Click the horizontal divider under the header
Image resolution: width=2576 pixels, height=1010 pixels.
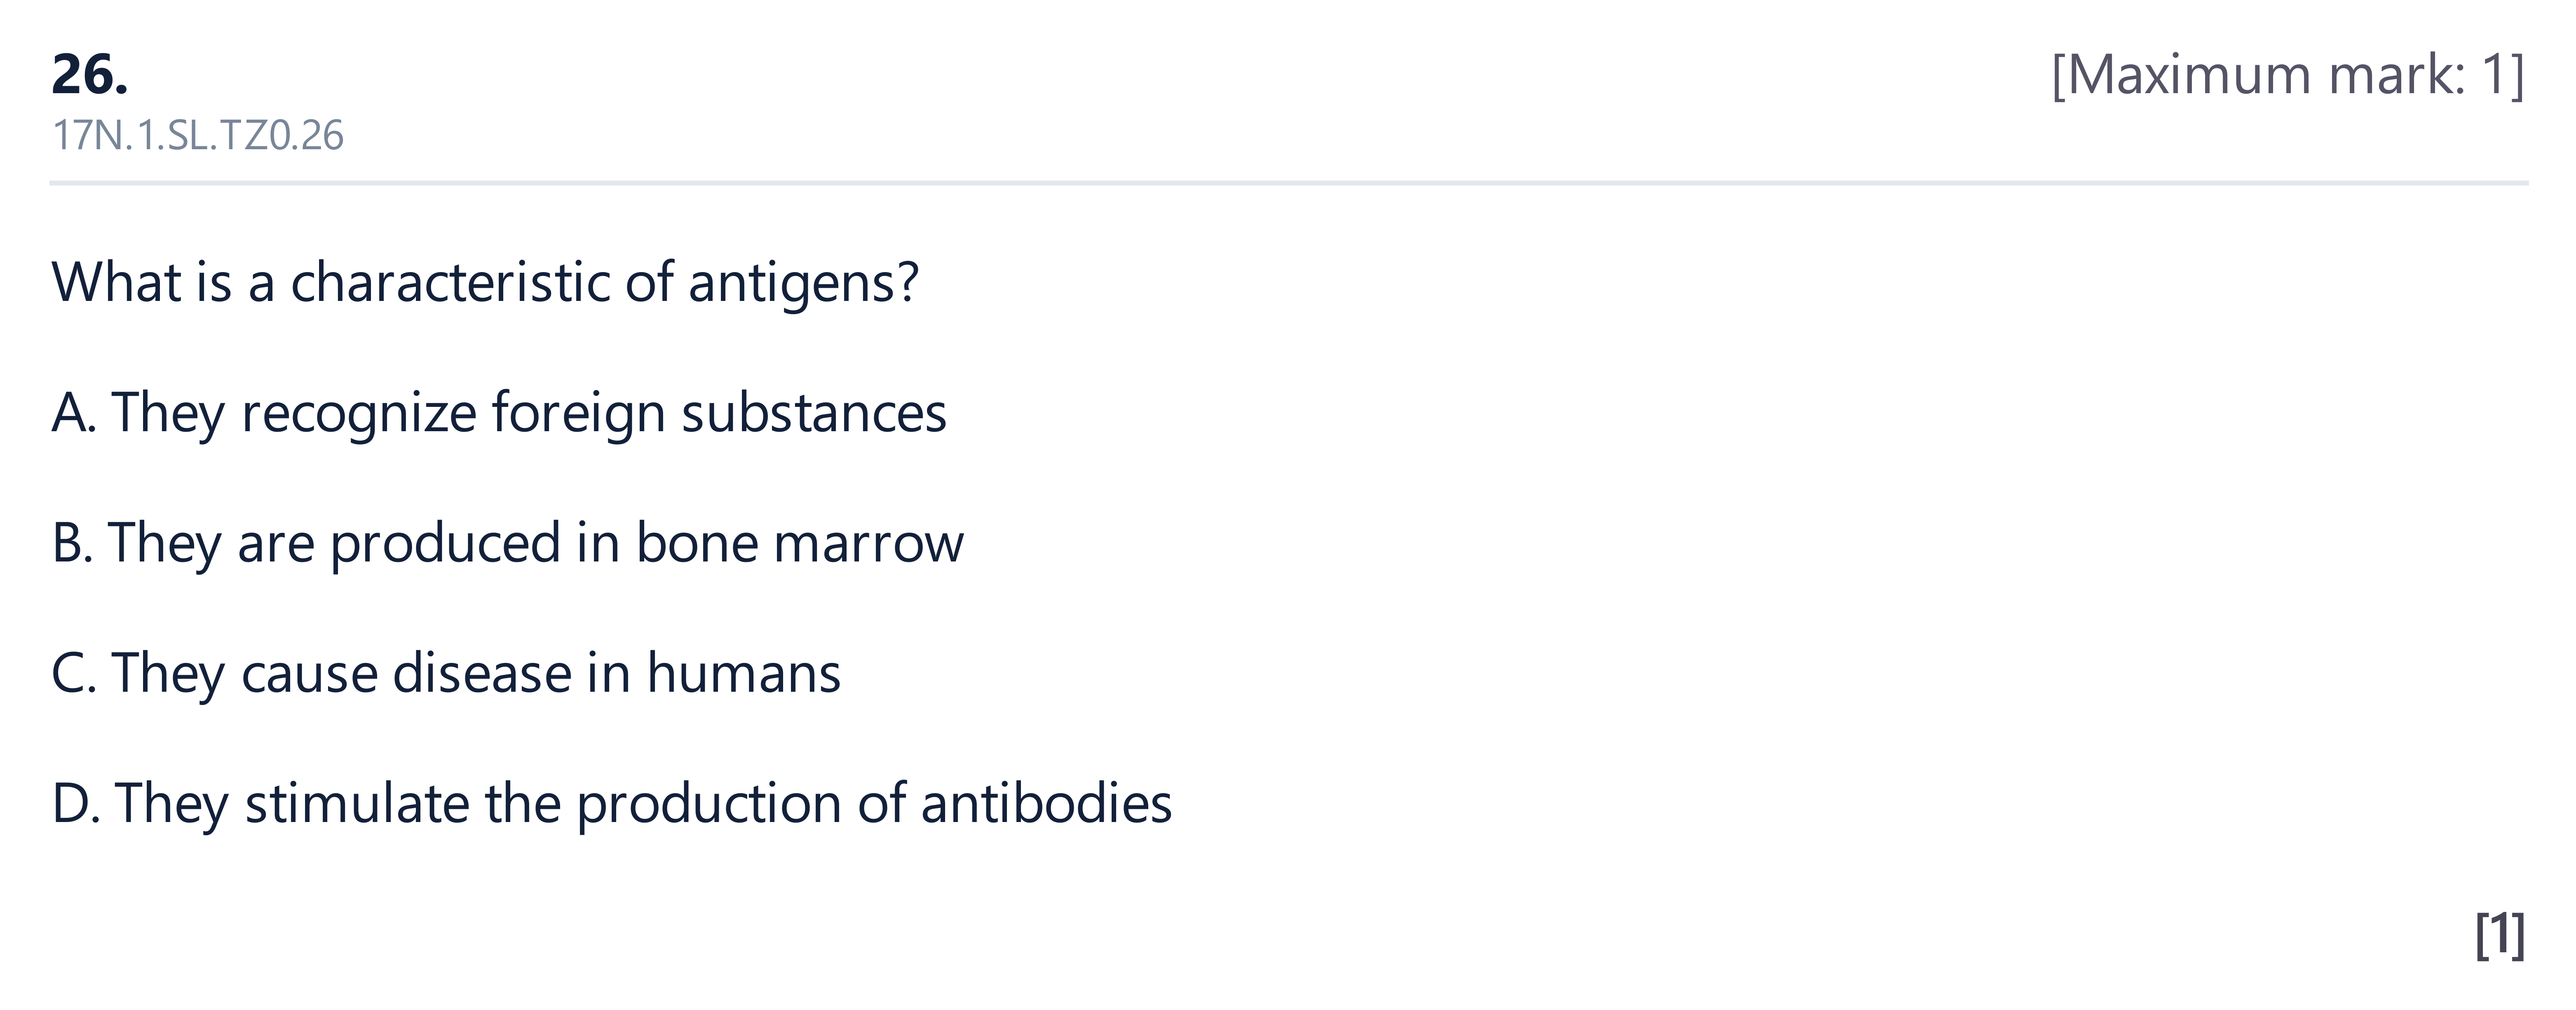pos(1288,184)
